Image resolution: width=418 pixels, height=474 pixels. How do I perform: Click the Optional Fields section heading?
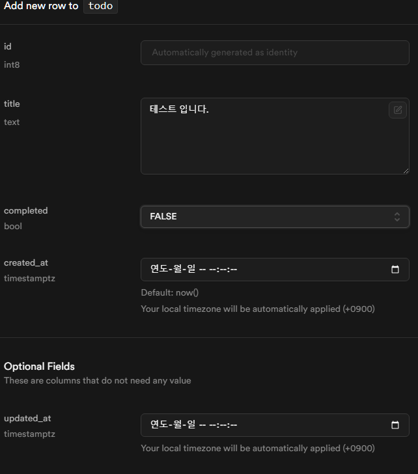(x=39, y=366)
